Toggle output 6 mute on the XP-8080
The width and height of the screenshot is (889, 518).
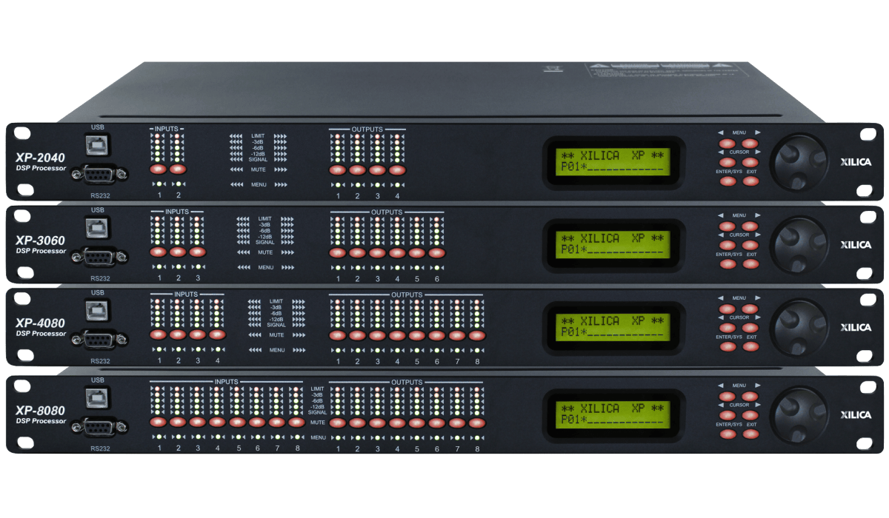pos(437,423)
